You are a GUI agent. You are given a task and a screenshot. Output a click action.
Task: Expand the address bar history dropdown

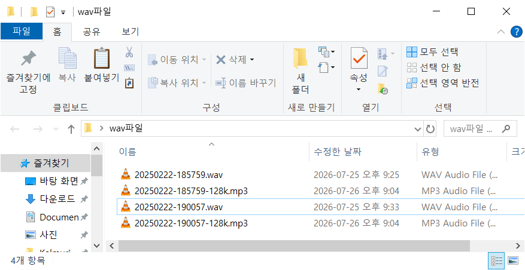(x=418, y=129)
